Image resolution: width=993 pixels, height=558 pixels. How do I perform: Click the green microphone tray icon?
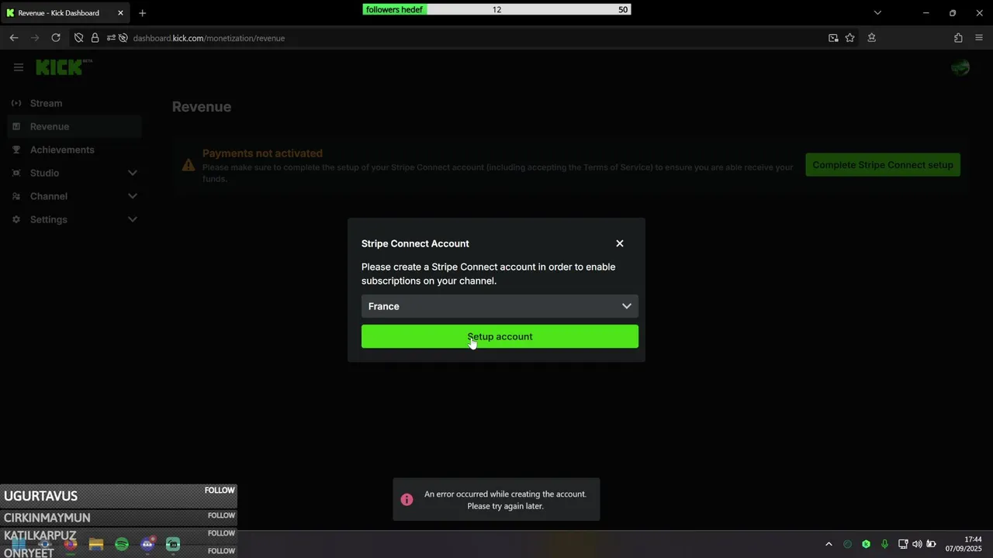pyautogui.click(x=884, y=544)
